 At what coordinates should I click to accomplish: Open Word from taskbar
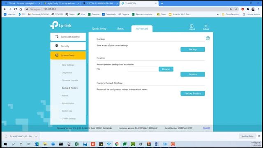click(x=157, y=144)
